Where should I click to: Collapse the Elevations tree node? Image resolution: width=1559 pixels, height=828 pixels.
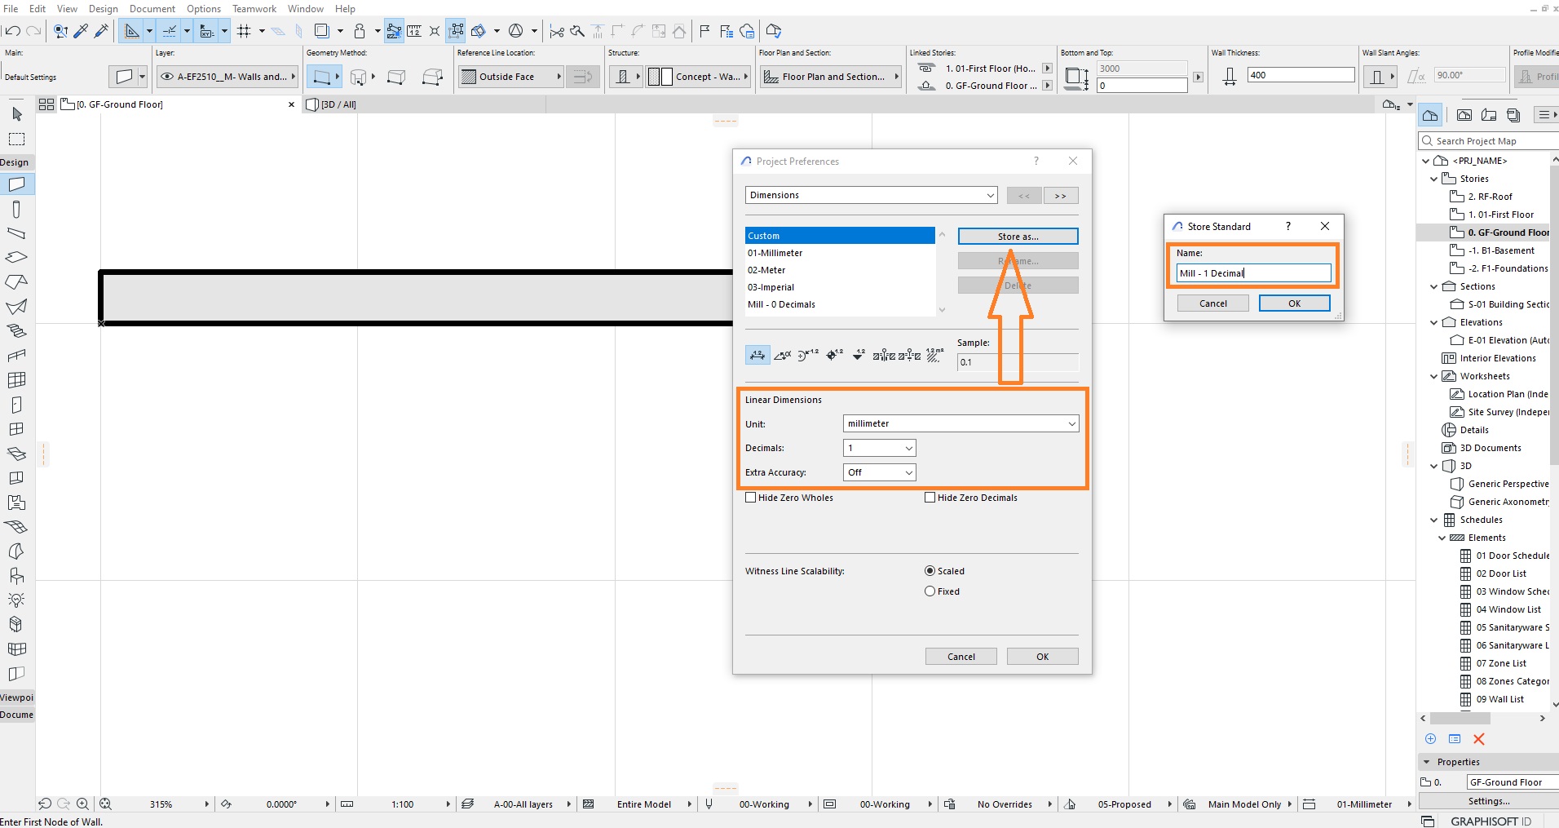coord(1434,322)
